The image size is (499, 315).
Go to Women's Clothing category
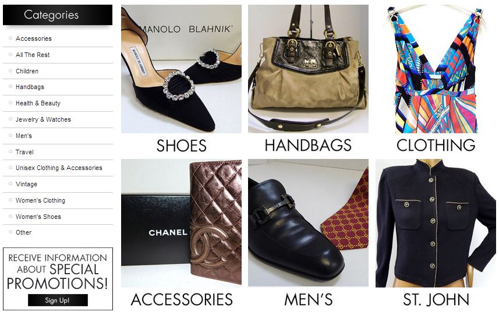[40, 200]
